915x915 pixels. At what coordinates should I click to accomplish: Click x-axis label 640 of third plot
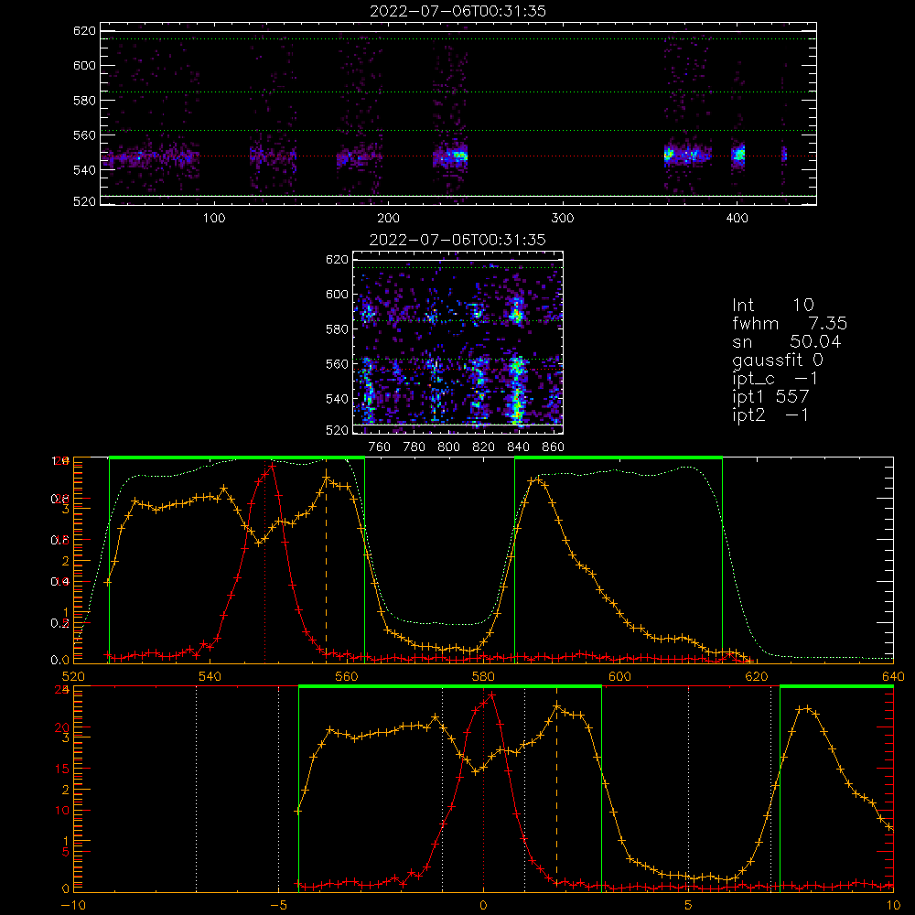pyautogui.click(x=893, y=676)
